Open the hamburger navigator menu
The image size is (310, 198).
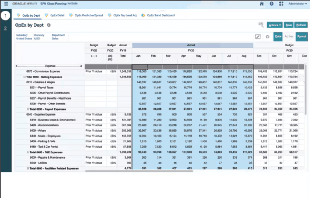pos(6,4)
